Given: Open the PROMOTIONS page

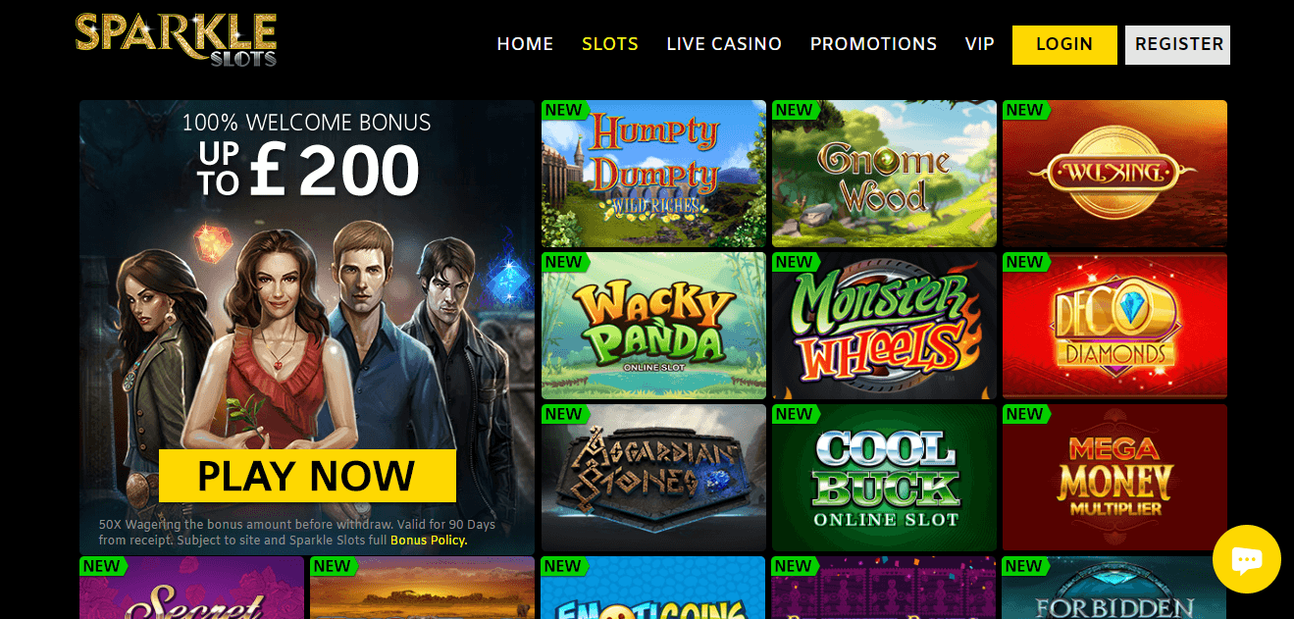Looking at the screenshot, I should click(x=873, y=44).
